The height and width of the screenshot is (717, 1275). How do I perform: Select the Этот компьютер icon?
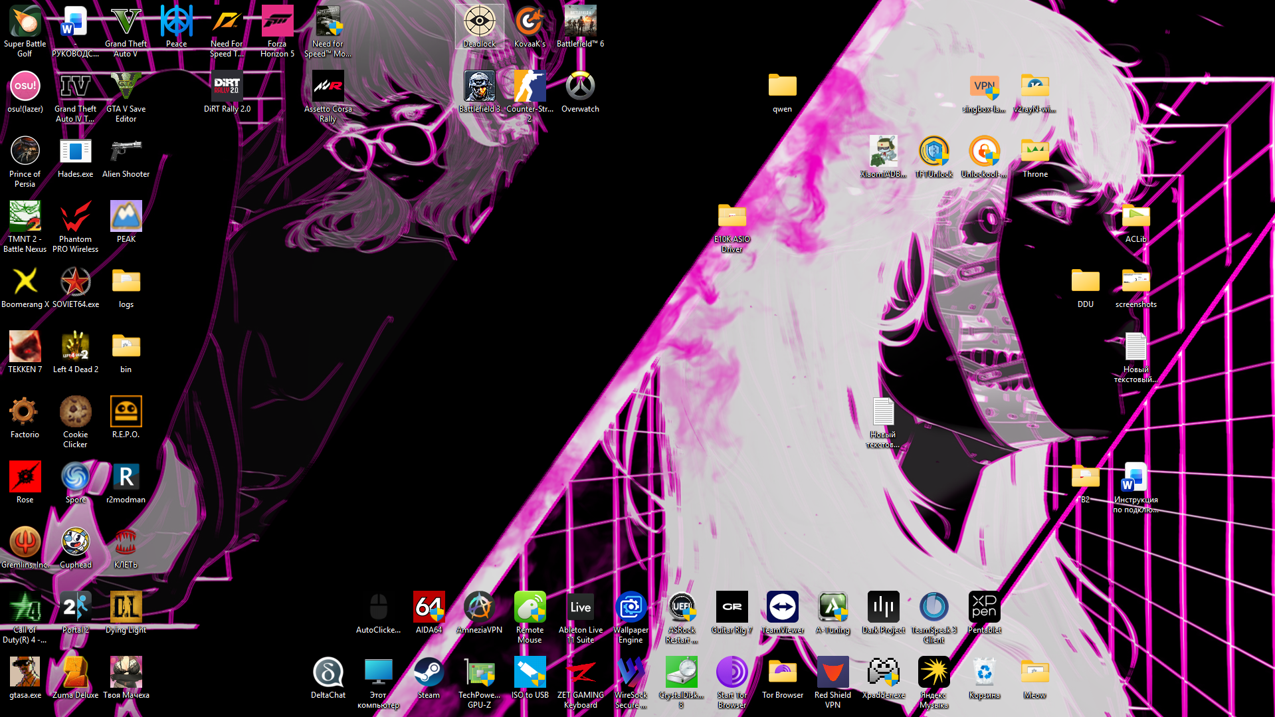point(379,682)
